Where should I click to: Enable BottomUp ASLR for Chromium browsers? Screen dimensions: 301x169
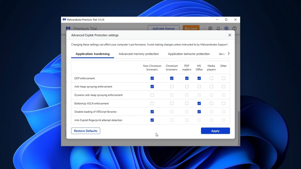tap(172, 103)
